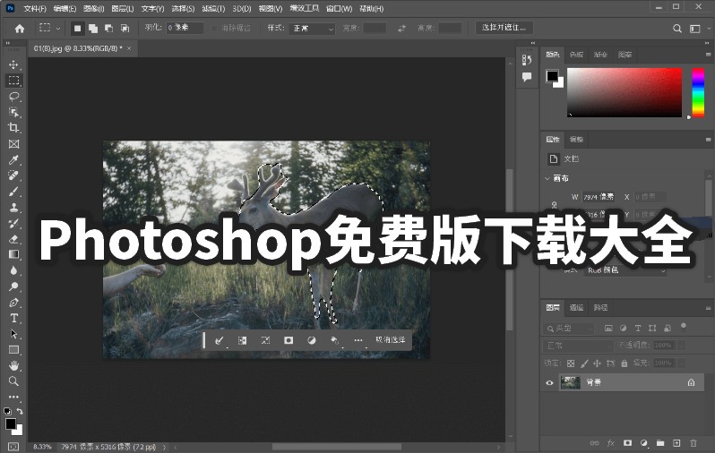Open the 3D(D) menu
The height and width of the screenshot is (453, 715).
(x=242, y=8)
